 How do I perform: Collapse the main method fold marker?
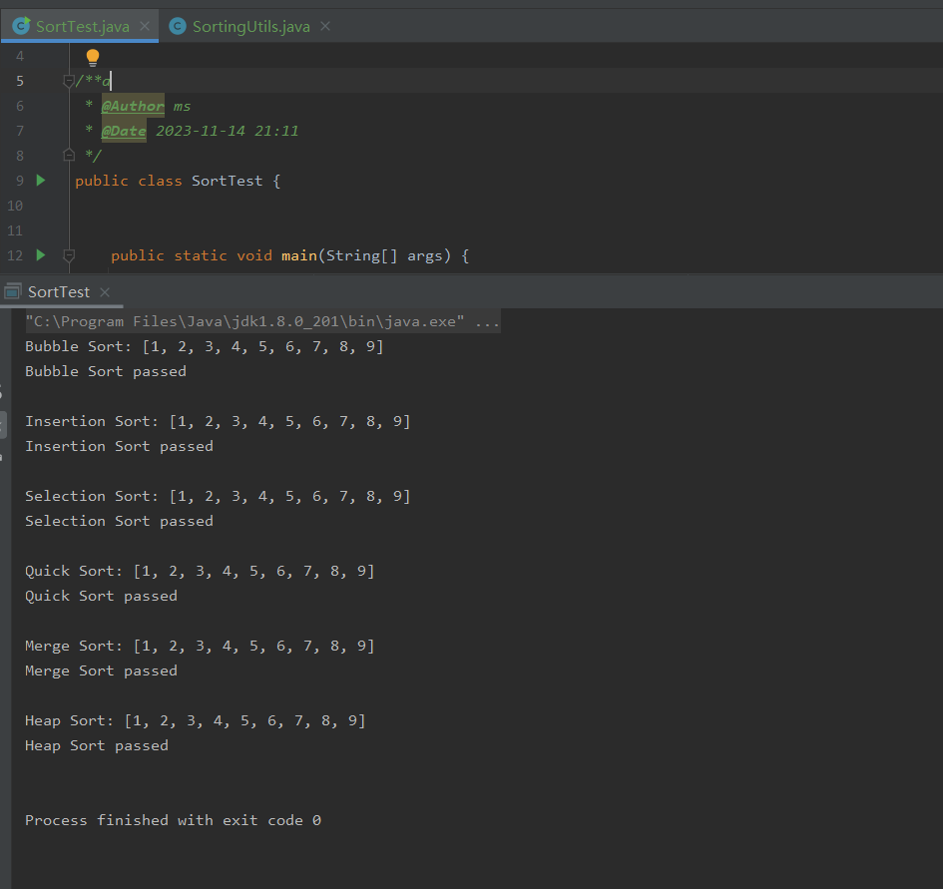click(x=69, y=255)
